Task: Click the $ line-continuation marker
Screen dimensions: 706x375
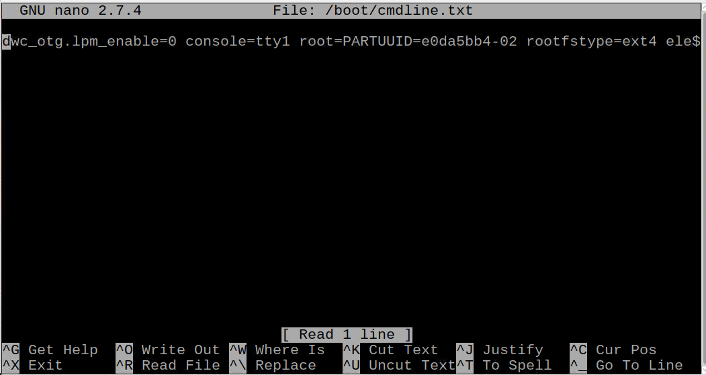Action: pyautogui.click(x=696, y=42)
